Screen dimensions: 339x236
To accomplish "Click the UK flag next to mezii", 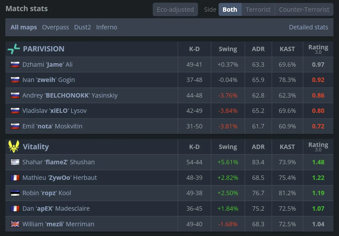I will click(15, 224).
